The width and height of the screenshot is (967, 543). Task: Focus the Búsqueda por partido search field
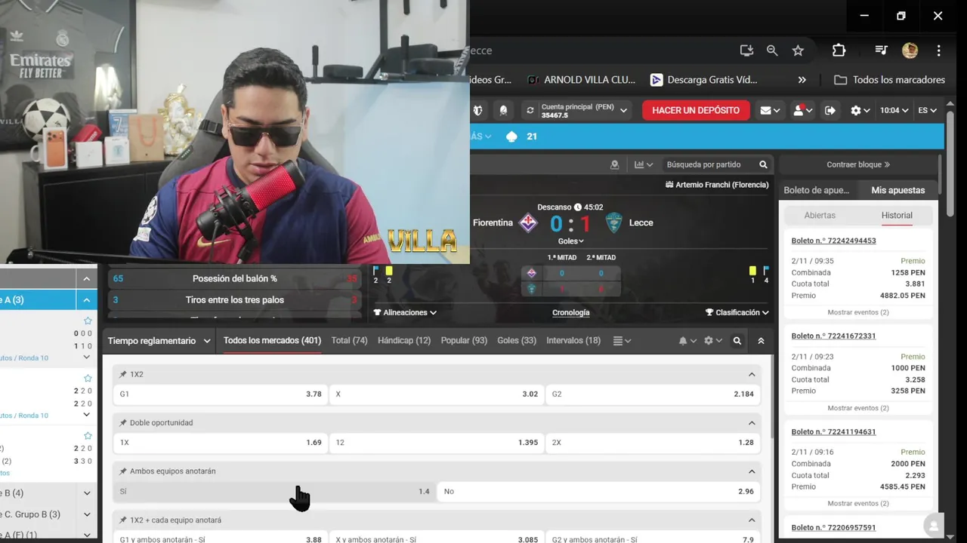click(710, 164)
